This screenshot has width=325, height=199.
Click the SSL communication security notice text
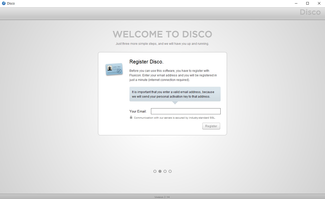175,118
